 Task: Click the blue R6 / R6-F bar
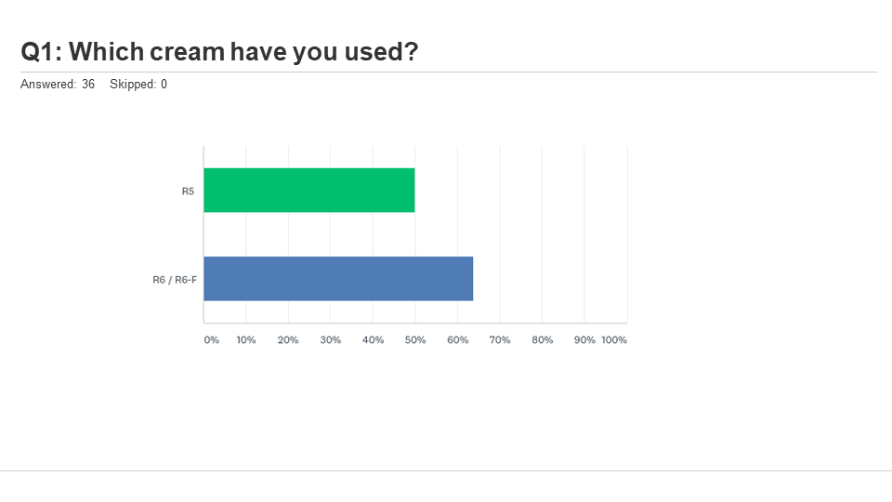[338, 279]
